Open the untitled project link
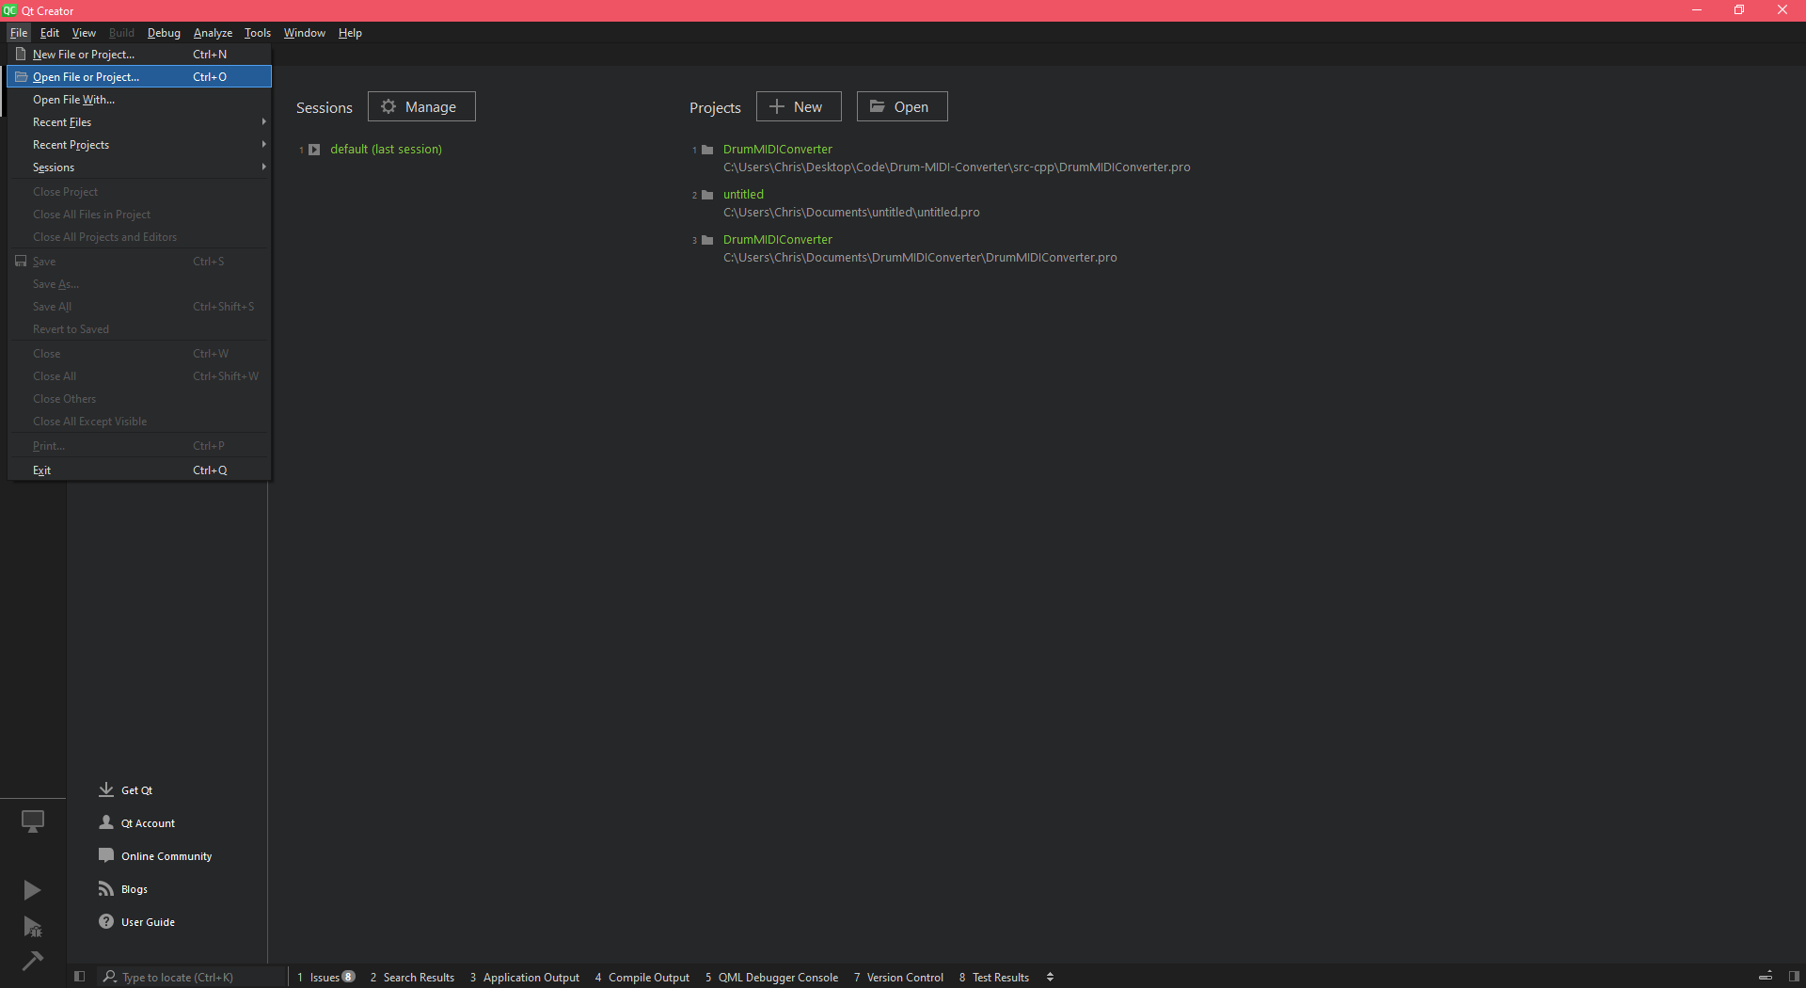1806x988 pixels. pyautogui.click(x=743, y=194)
